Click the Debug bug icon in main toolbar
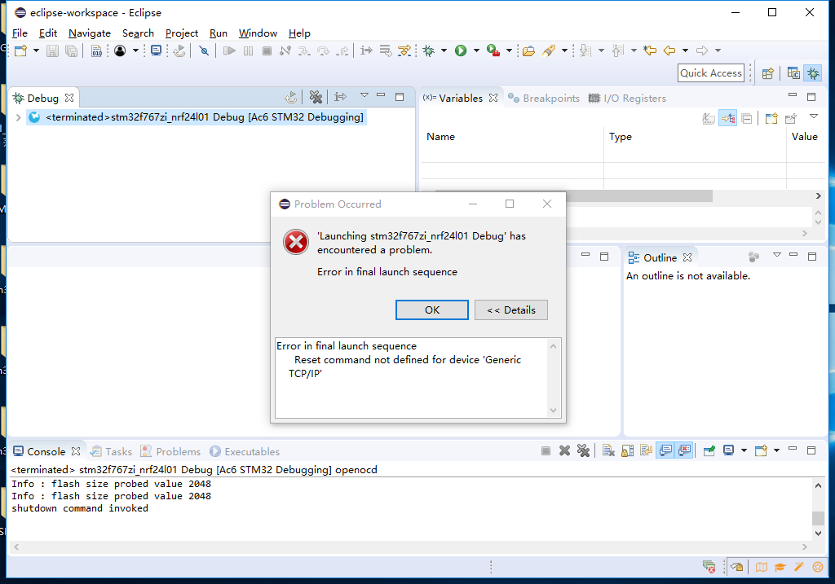835x584 pixels. (428, 50)
